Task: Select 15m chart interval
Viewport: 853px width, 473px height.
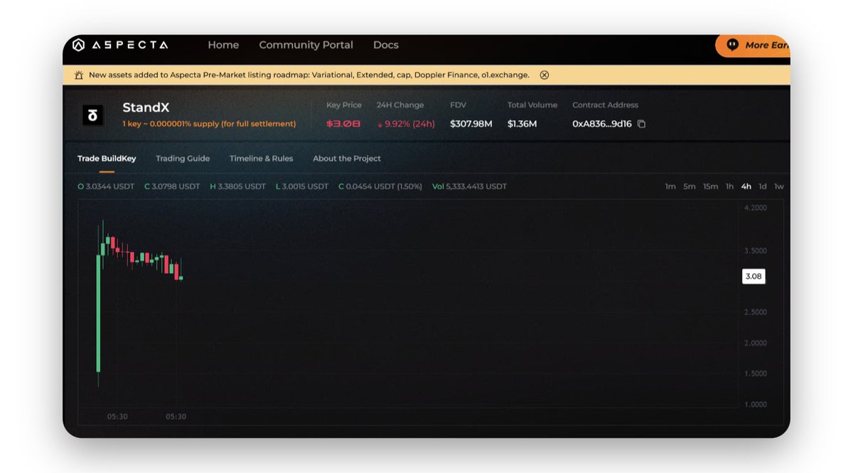Action: tap(710, 186)
